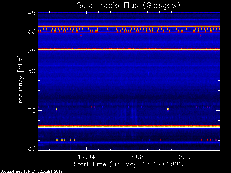
Task: Click the 60 MHz frequency tick label
Action: click(x=31, y=71)
